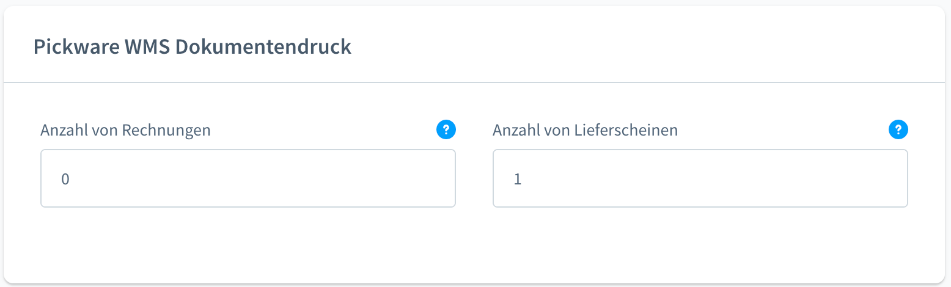The height and width of the screenshot is (287, 951).
Task: Click the divider line under card title
Action: [x=474, y=82]
